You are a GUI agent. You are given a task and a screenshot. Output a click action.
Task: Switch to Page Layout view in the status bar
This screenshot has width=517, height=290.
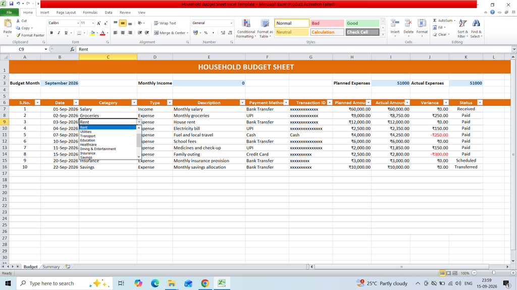448,273
